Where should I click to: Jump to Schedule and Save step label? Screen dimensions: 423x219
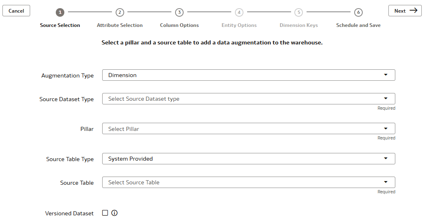tap(358, 25)
